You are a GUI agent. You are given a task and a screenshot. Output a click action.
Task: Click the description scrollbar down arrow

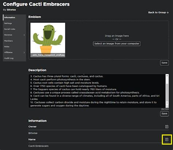(167, 103)
